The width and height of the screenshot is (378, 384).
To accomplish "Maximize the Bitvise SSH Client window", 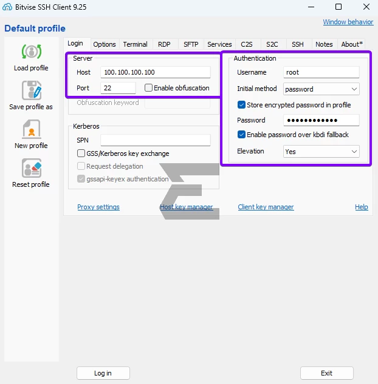I will (x=338, y=7).
